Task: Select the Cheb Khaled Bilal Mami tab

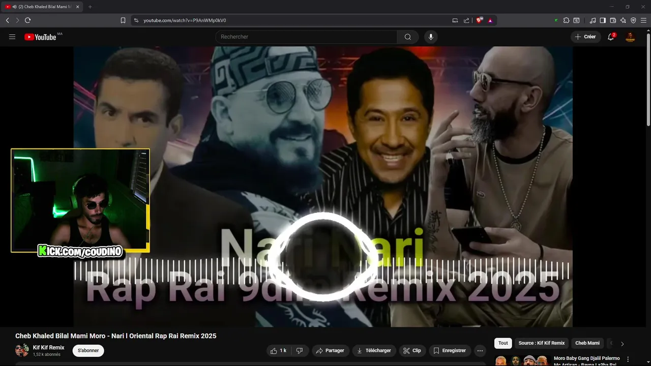Action: pos(44,7)
